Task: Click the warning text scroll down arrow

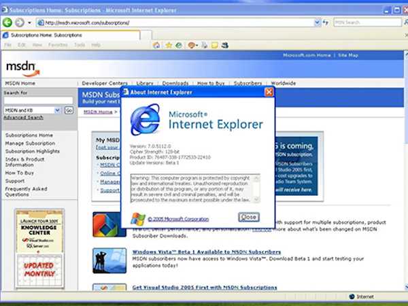Action: pos(256,199)
